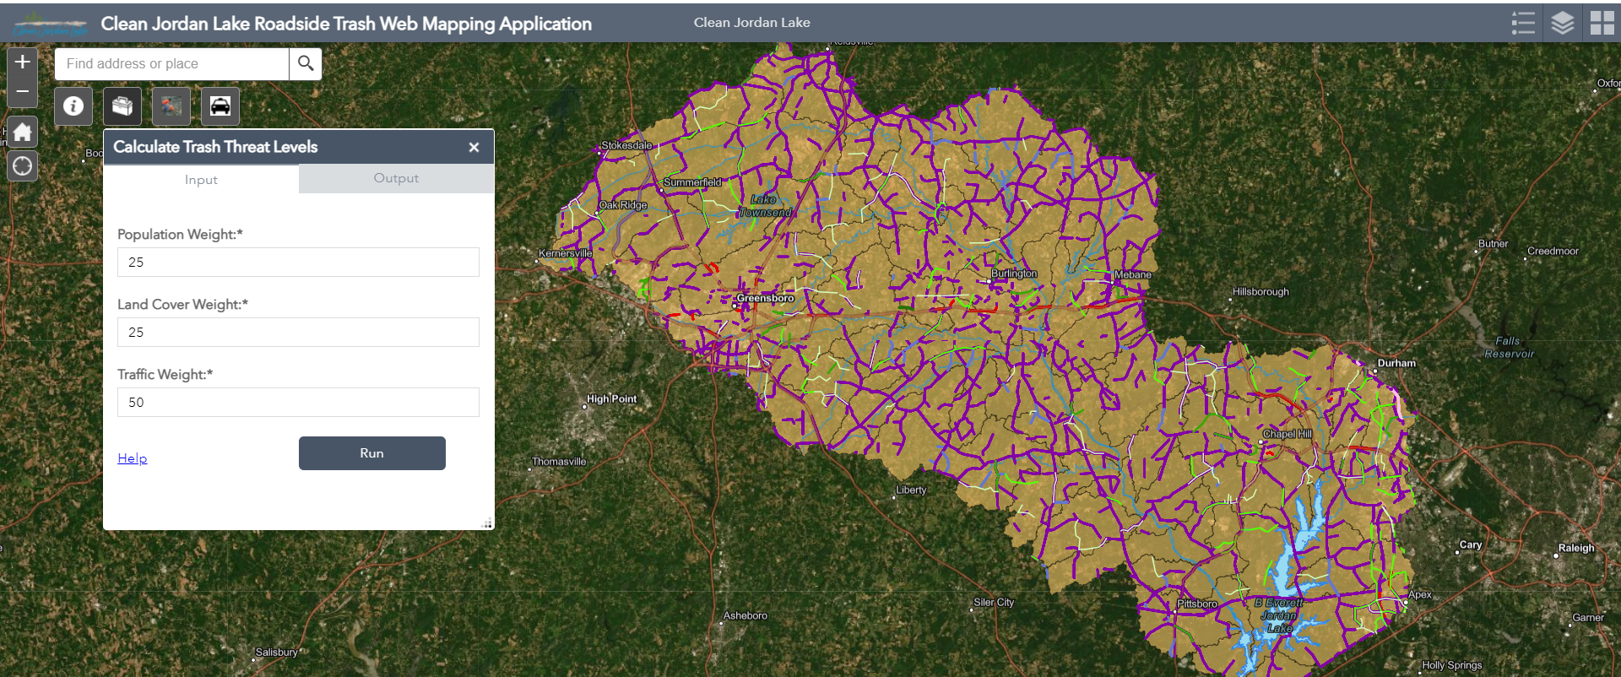Open the Legend list widget in header
Viewport: 1621px width, 677px height.
[1523, 23]
